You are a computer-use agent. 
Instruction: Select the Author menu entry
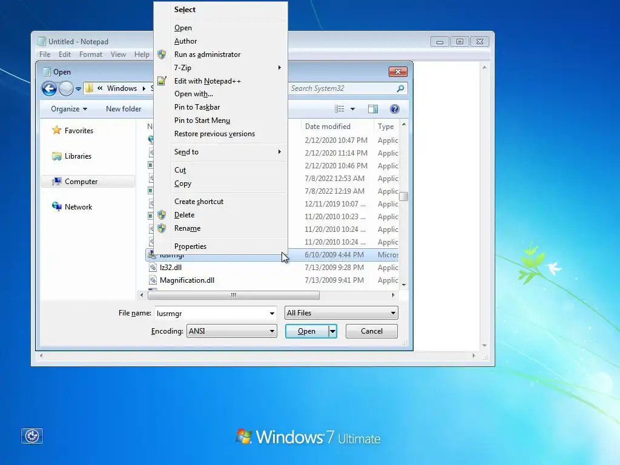click(185, 41)
